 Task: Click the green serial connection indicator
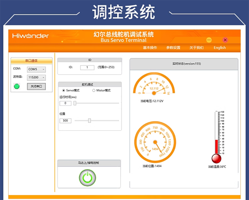[17, 86]
